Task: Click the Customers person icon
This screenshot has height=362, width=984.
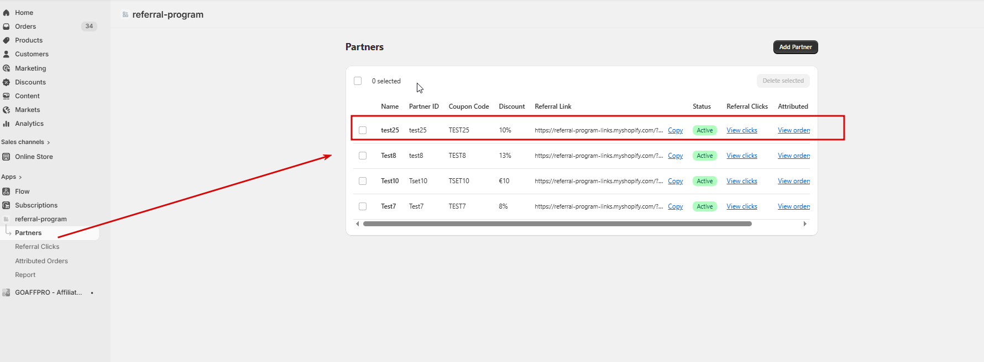Action: click(6, 54)
